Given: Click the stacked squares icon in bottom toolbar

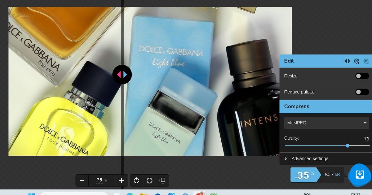Looking at the screenshot, I should click(x=162, y=180).
